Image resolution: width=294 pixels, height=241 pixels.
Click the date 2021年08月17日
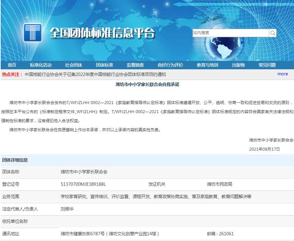[x=264, y=149]
